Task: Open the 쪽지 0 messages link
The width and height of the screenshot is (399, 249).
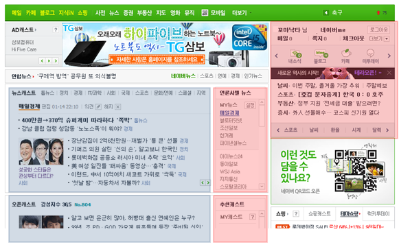Action: click(319, 38)
